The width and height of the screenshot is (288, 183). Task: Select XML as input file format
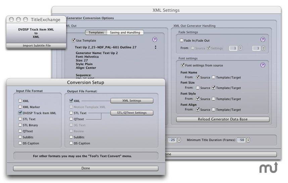pyautogui.click(x=20, y=101)
